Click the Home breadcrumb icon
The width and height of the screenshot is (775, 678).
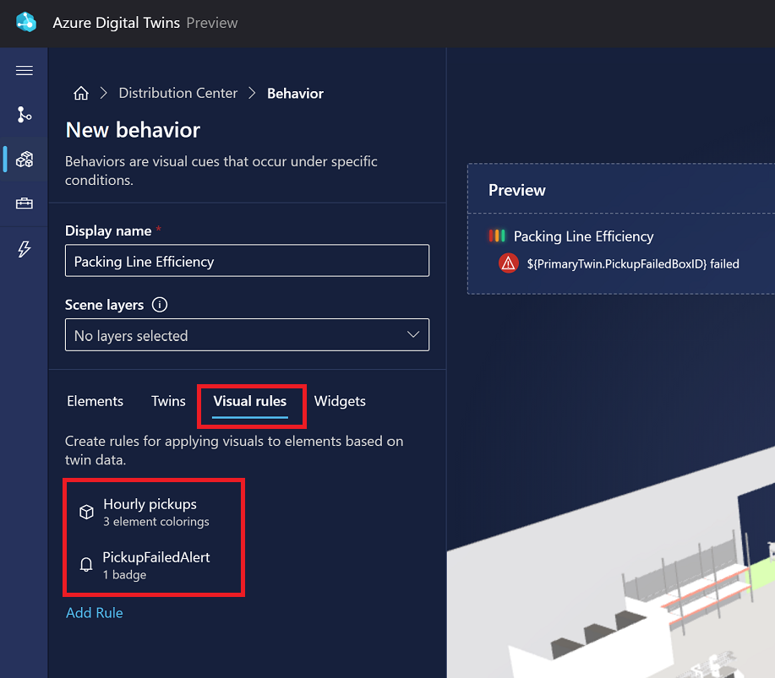[x=80, y=93]
